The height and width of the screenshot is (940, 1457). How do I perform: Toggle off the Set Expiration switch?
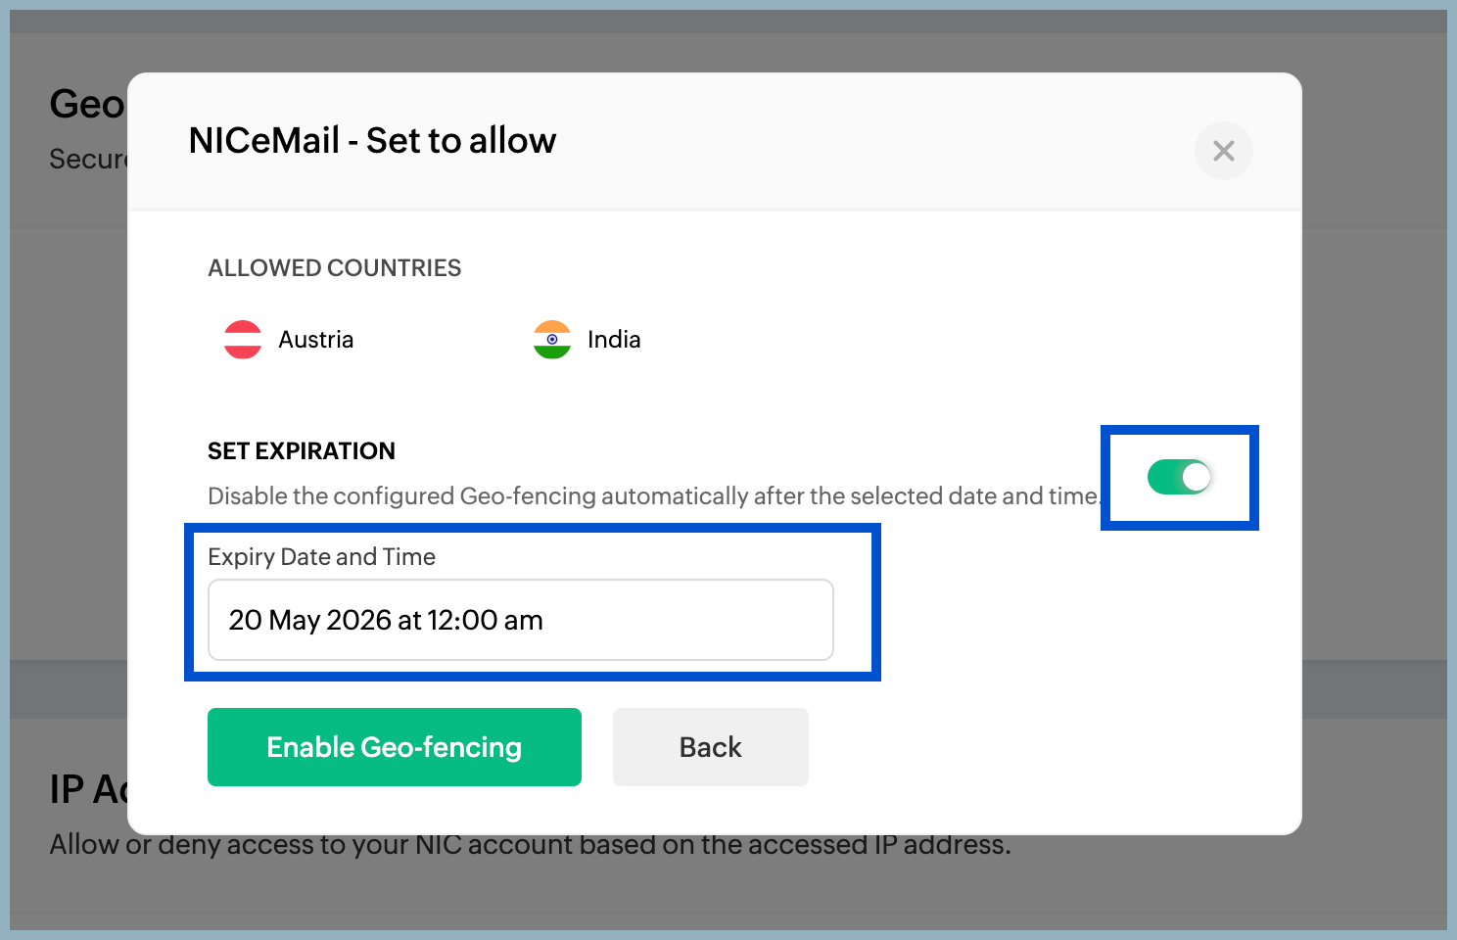pyautogui.click(x=1179, y=477)
